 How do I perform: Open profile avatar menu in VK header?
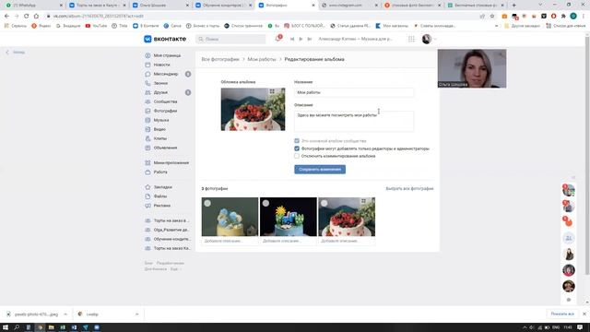(429, 39)
